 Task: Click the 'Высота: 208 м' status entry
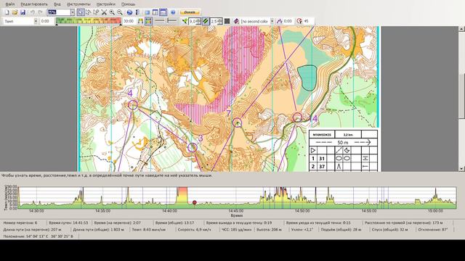pyautogui.click(x=270, y=229)
